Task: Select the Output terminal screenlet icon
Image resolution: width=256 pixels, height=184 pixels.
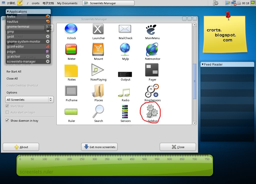Action: coord(125,74)
